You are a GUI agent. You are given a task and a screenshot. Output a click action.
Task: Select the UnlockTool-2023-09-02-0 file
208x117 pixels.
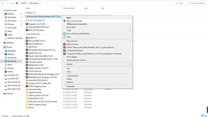[x=38, y=80]
